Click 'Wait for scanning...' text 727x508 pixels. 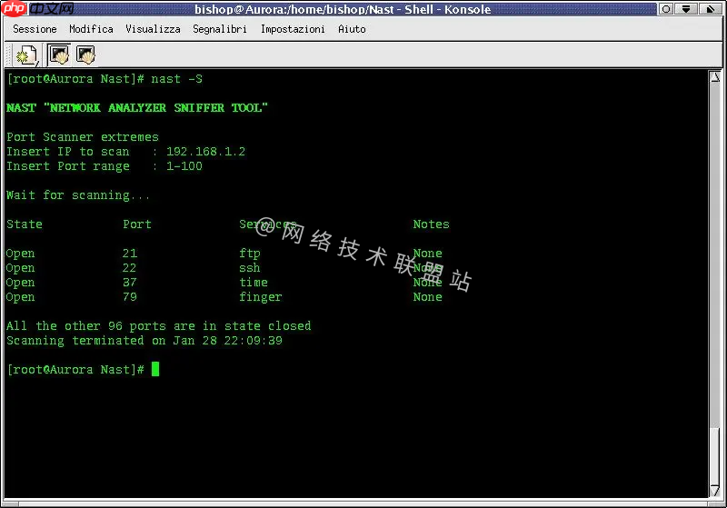(78, 195)
